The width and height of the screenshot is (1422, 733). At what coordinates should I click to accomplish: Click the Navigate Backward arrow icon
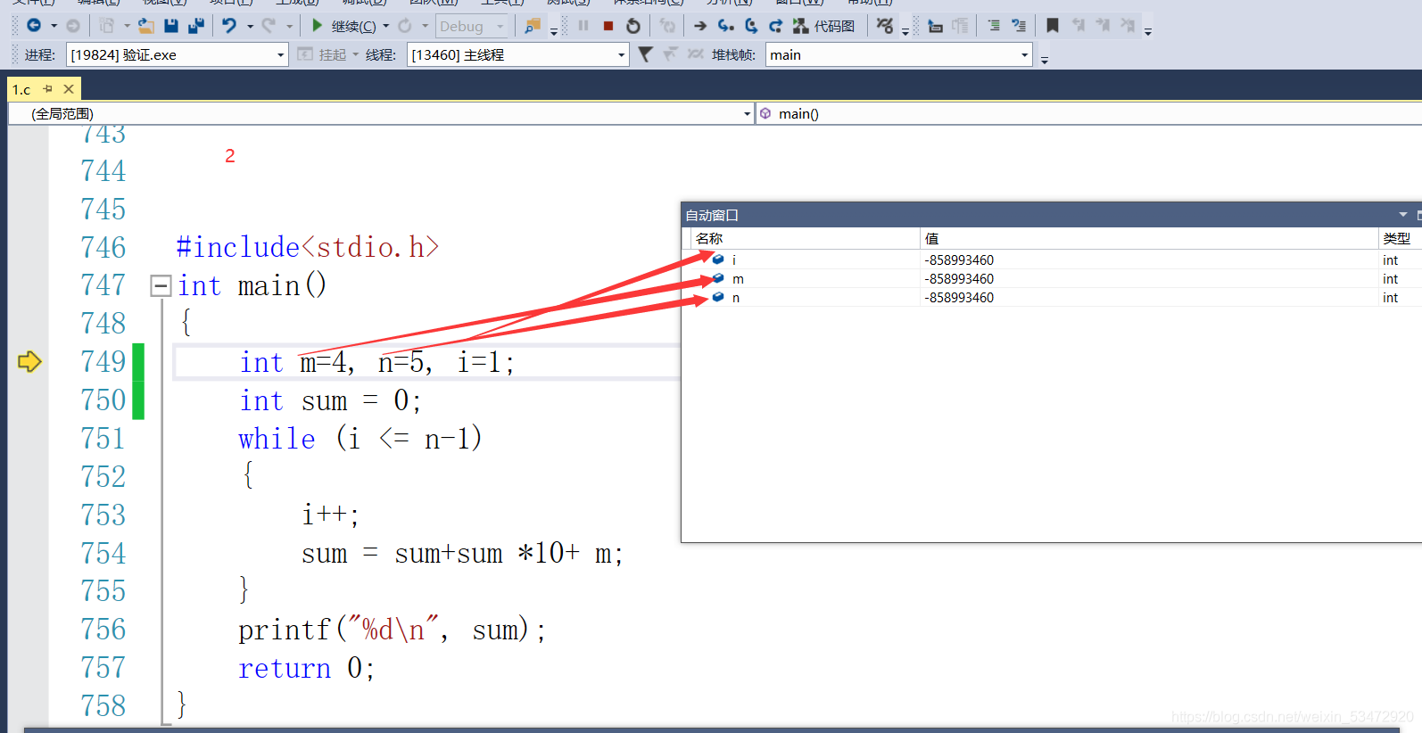[34, 26]
